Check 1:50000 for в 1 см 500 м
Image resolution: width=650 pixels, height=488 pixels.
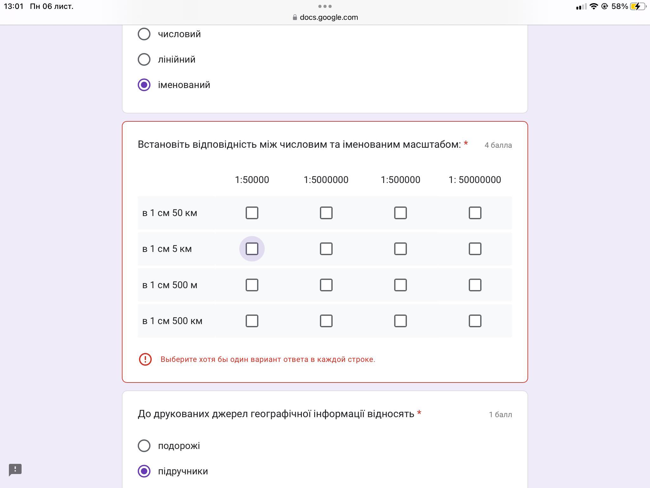click(252, 285)
